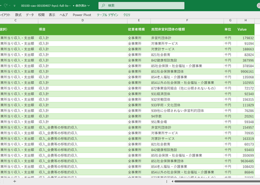The height and width of the screenshot is (185, 260).
Task: Click the 933学術・文化団体 cell
Action: (187, 105)
